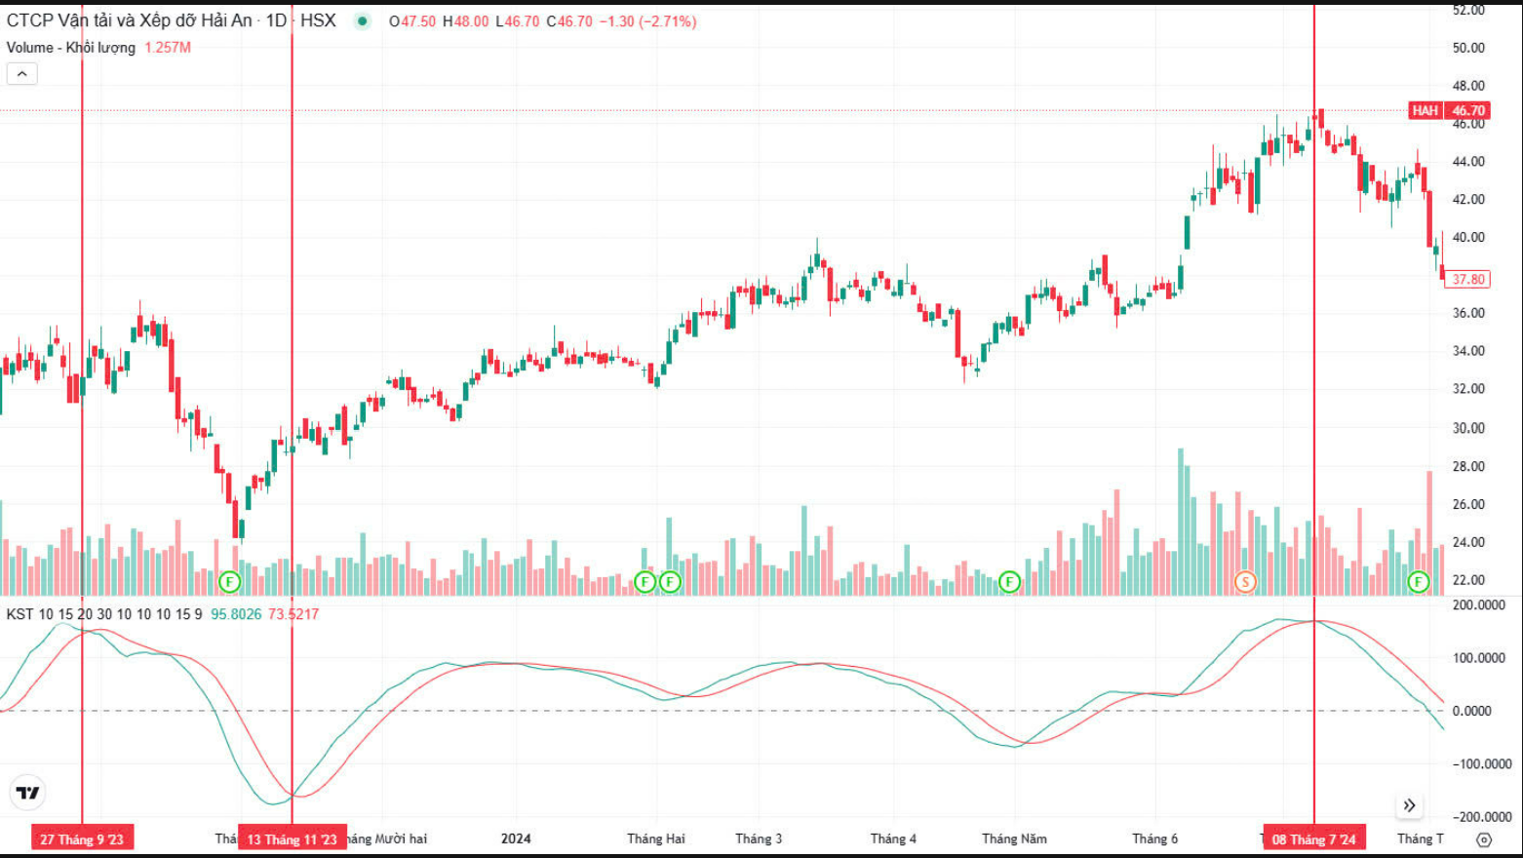Open the F marker above Tháng Năm
The height and width of the screenshot is (858, 1523).
coord(1009,582)
